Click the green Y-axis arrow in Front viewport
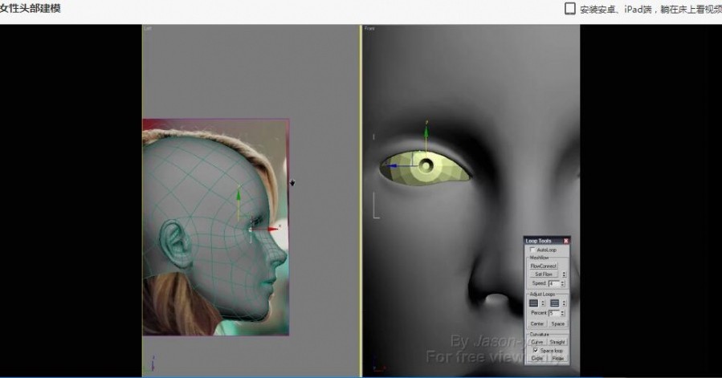The height and width of the screenshot is (378, 722). click(426, 132)
